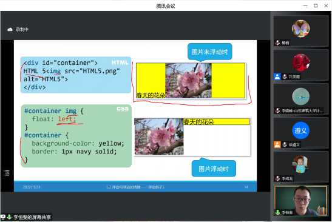The image size is (332, 222).
Task: Click the 图片浮动时 callout on the slide
Action: pos(214,169)
